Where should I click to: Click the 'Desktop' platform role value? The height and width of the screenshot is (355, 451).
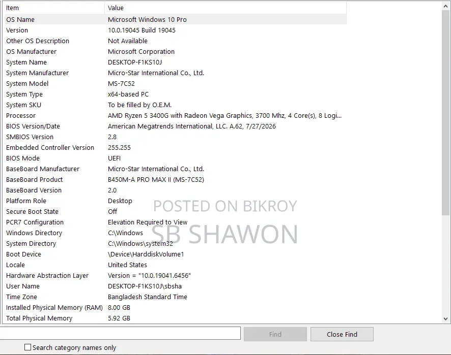coord(120,201)
